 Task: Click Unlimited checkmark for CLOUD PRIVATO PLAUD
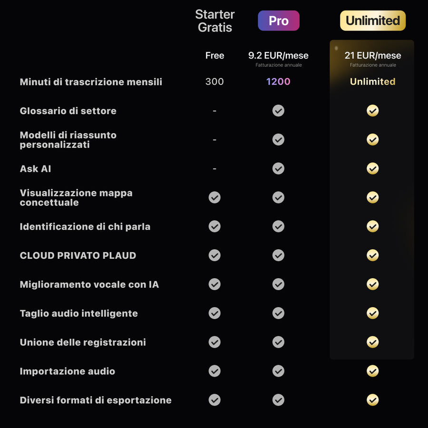click(x=373, y=255)
